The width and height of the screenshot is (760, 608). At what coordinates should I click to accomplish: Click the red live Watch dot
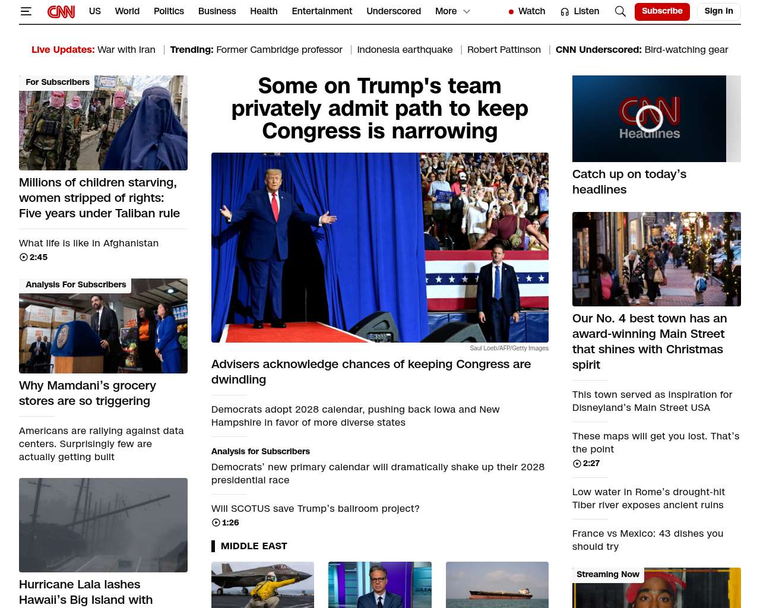[x=511, y=12]
